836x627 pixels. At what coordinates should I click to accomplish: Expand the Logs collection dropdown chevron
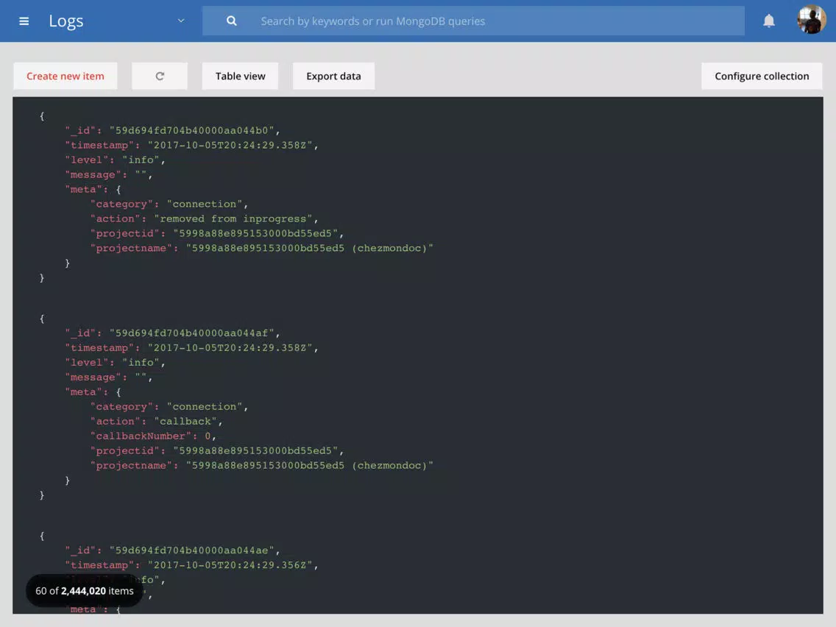point(181,21)
